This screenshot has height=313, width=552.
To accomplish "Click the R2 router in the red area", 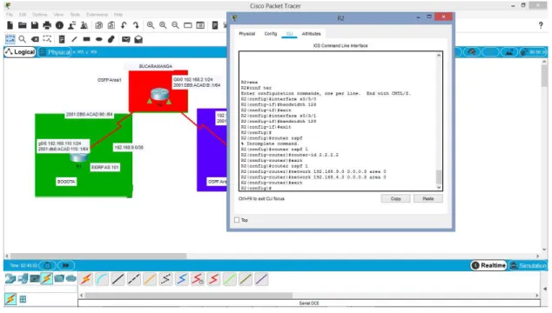I will (x=159, y=95).
